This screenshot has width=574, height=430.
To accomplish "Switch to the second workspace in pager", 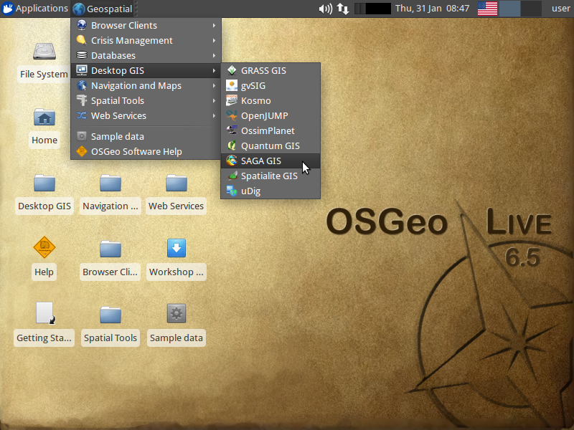I will tap(531, 9).
